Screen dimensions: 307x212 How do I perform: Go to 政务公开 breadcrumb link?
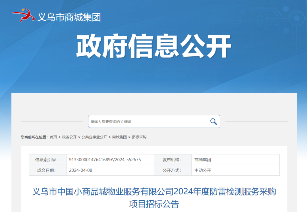(69, 137)
